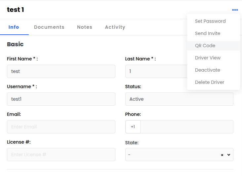Click the Username field containing test1
Image resolution: width=242 pixels, height=176 pixels.
(61, 99)
